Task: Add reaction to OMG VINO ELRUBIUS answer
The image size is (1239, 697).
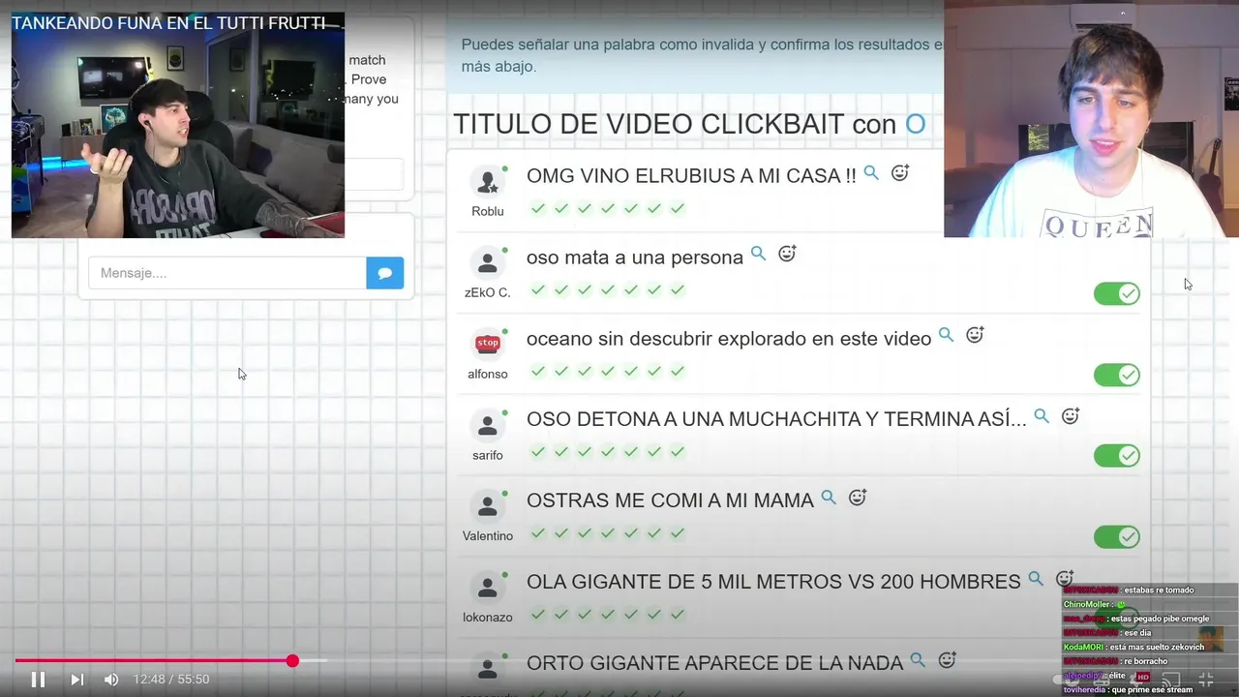Action: (900, 173)
